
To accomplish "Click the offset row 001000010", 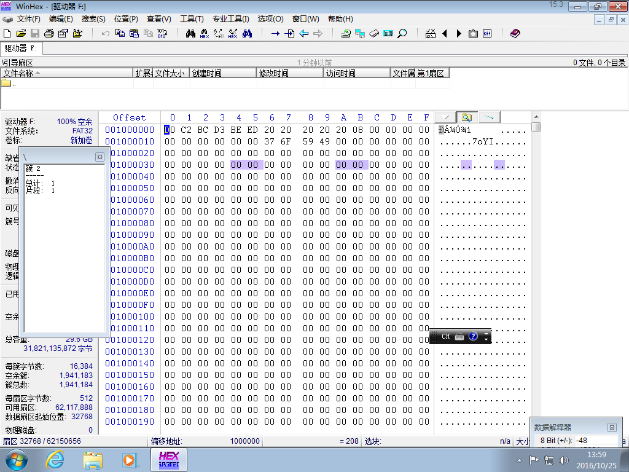I will [130, 141].
